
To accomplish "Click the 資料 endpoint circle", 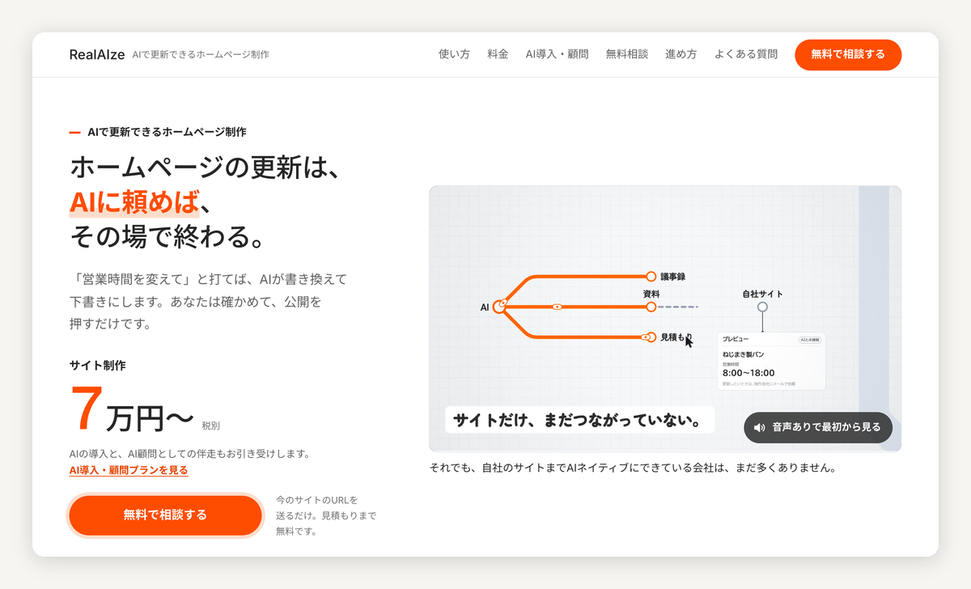I will [x=651, y=307].
